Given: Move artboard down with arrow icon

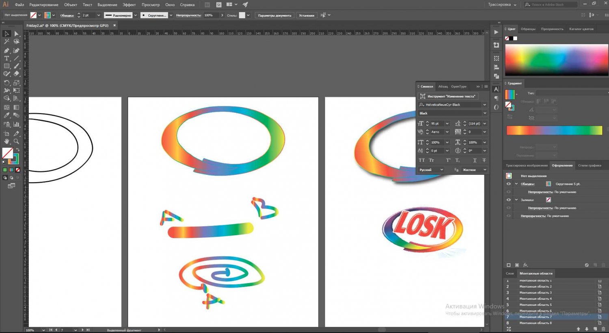Looking at the screenshot, I should (587, 329).
